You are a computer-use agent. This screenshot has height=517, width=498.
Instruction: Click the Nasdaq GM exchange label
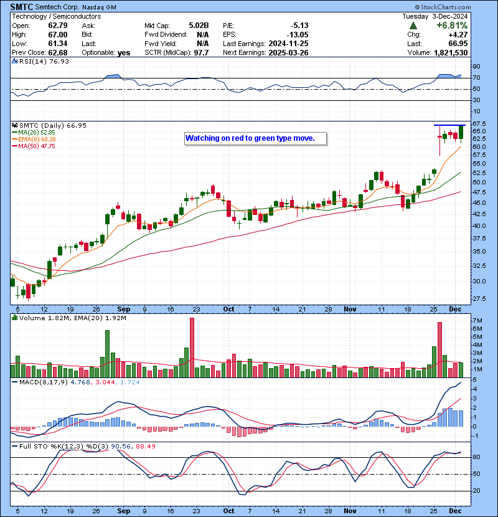tap(99, 7)
